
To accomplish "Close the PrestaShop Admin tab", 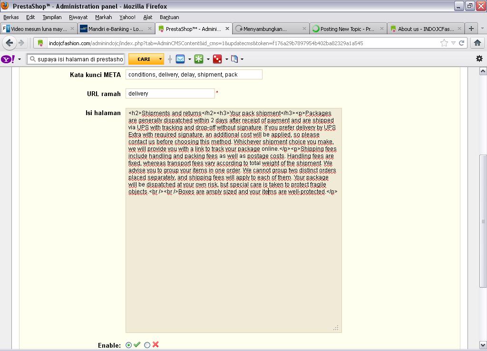I will (x=227, y=29).
